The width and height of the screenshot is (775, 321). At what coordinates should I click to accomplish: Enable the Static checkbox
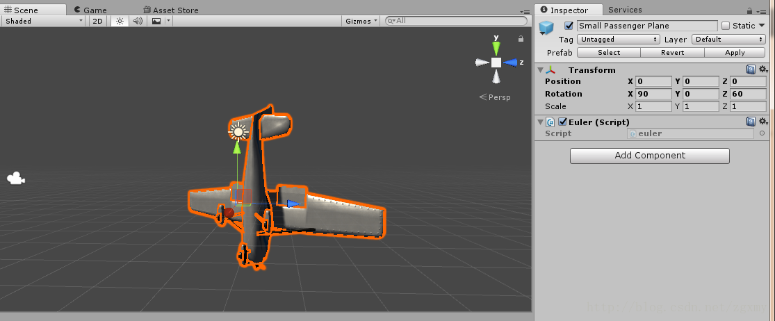tap(726, 26)
